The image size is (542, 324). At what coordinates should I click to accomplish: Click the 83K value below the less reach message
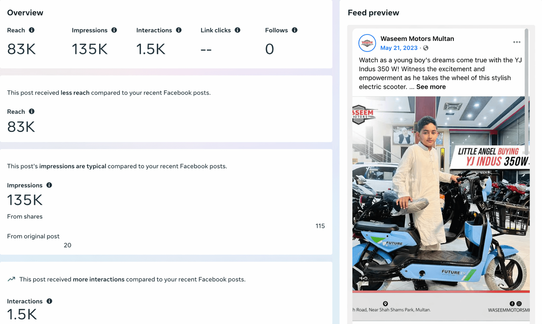tap(21, 127)
